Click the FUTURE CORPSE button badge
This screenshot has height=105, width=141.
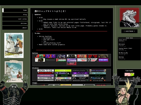[103, 60]
